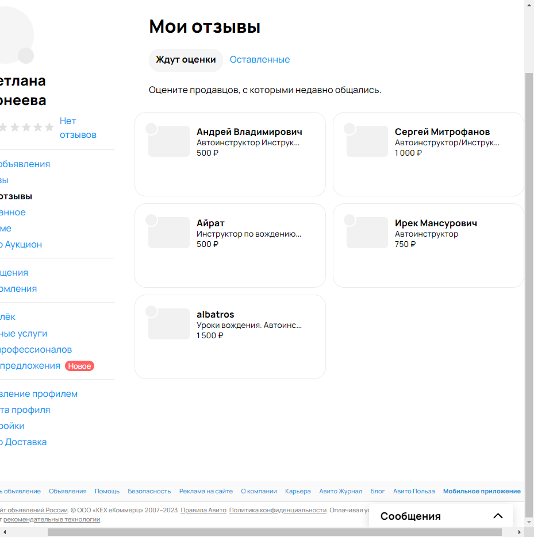Viewport: 534px width, 537px height.
Task: Click thumbnail of albatros listing
Action: coord(169,324)
